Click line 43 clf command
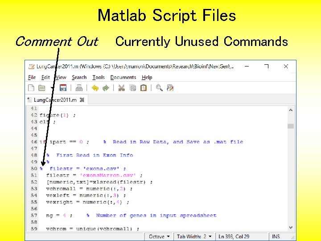 click(x=47, y=122)
